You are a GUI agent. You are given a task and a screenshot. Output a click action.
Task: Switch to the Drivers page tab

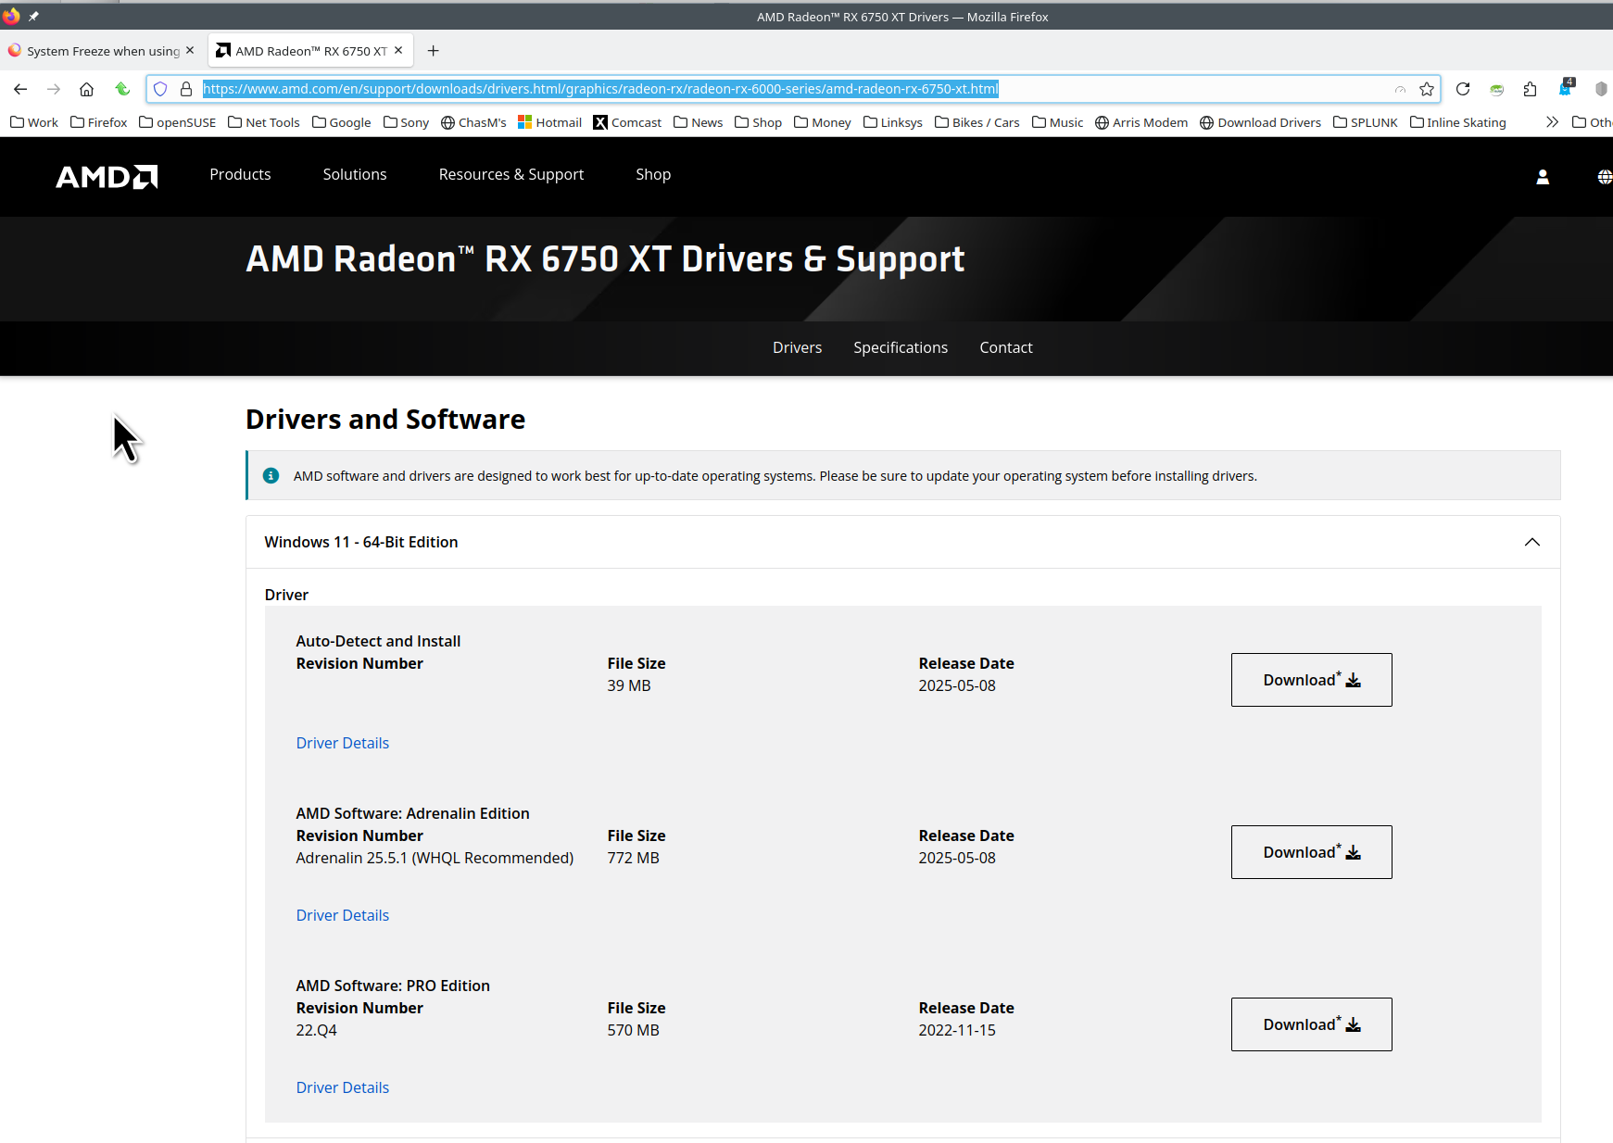[x=797, y=347]
